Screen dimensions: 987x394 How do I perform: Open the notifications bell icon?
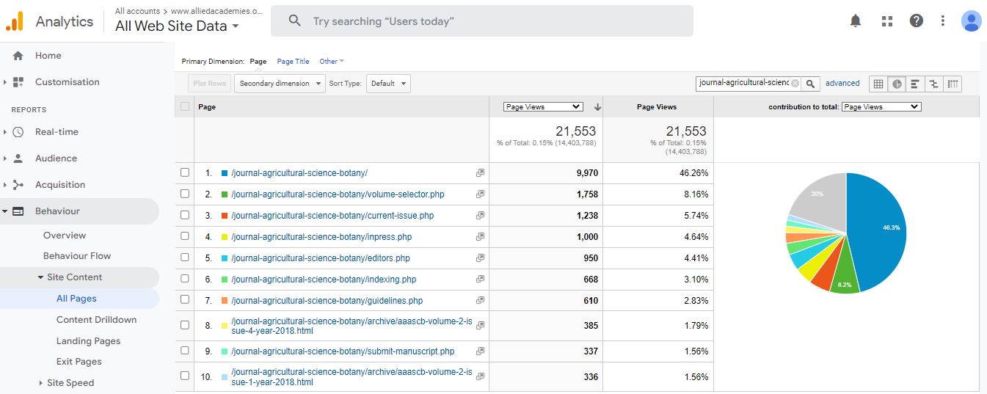[x=855, y=21]
